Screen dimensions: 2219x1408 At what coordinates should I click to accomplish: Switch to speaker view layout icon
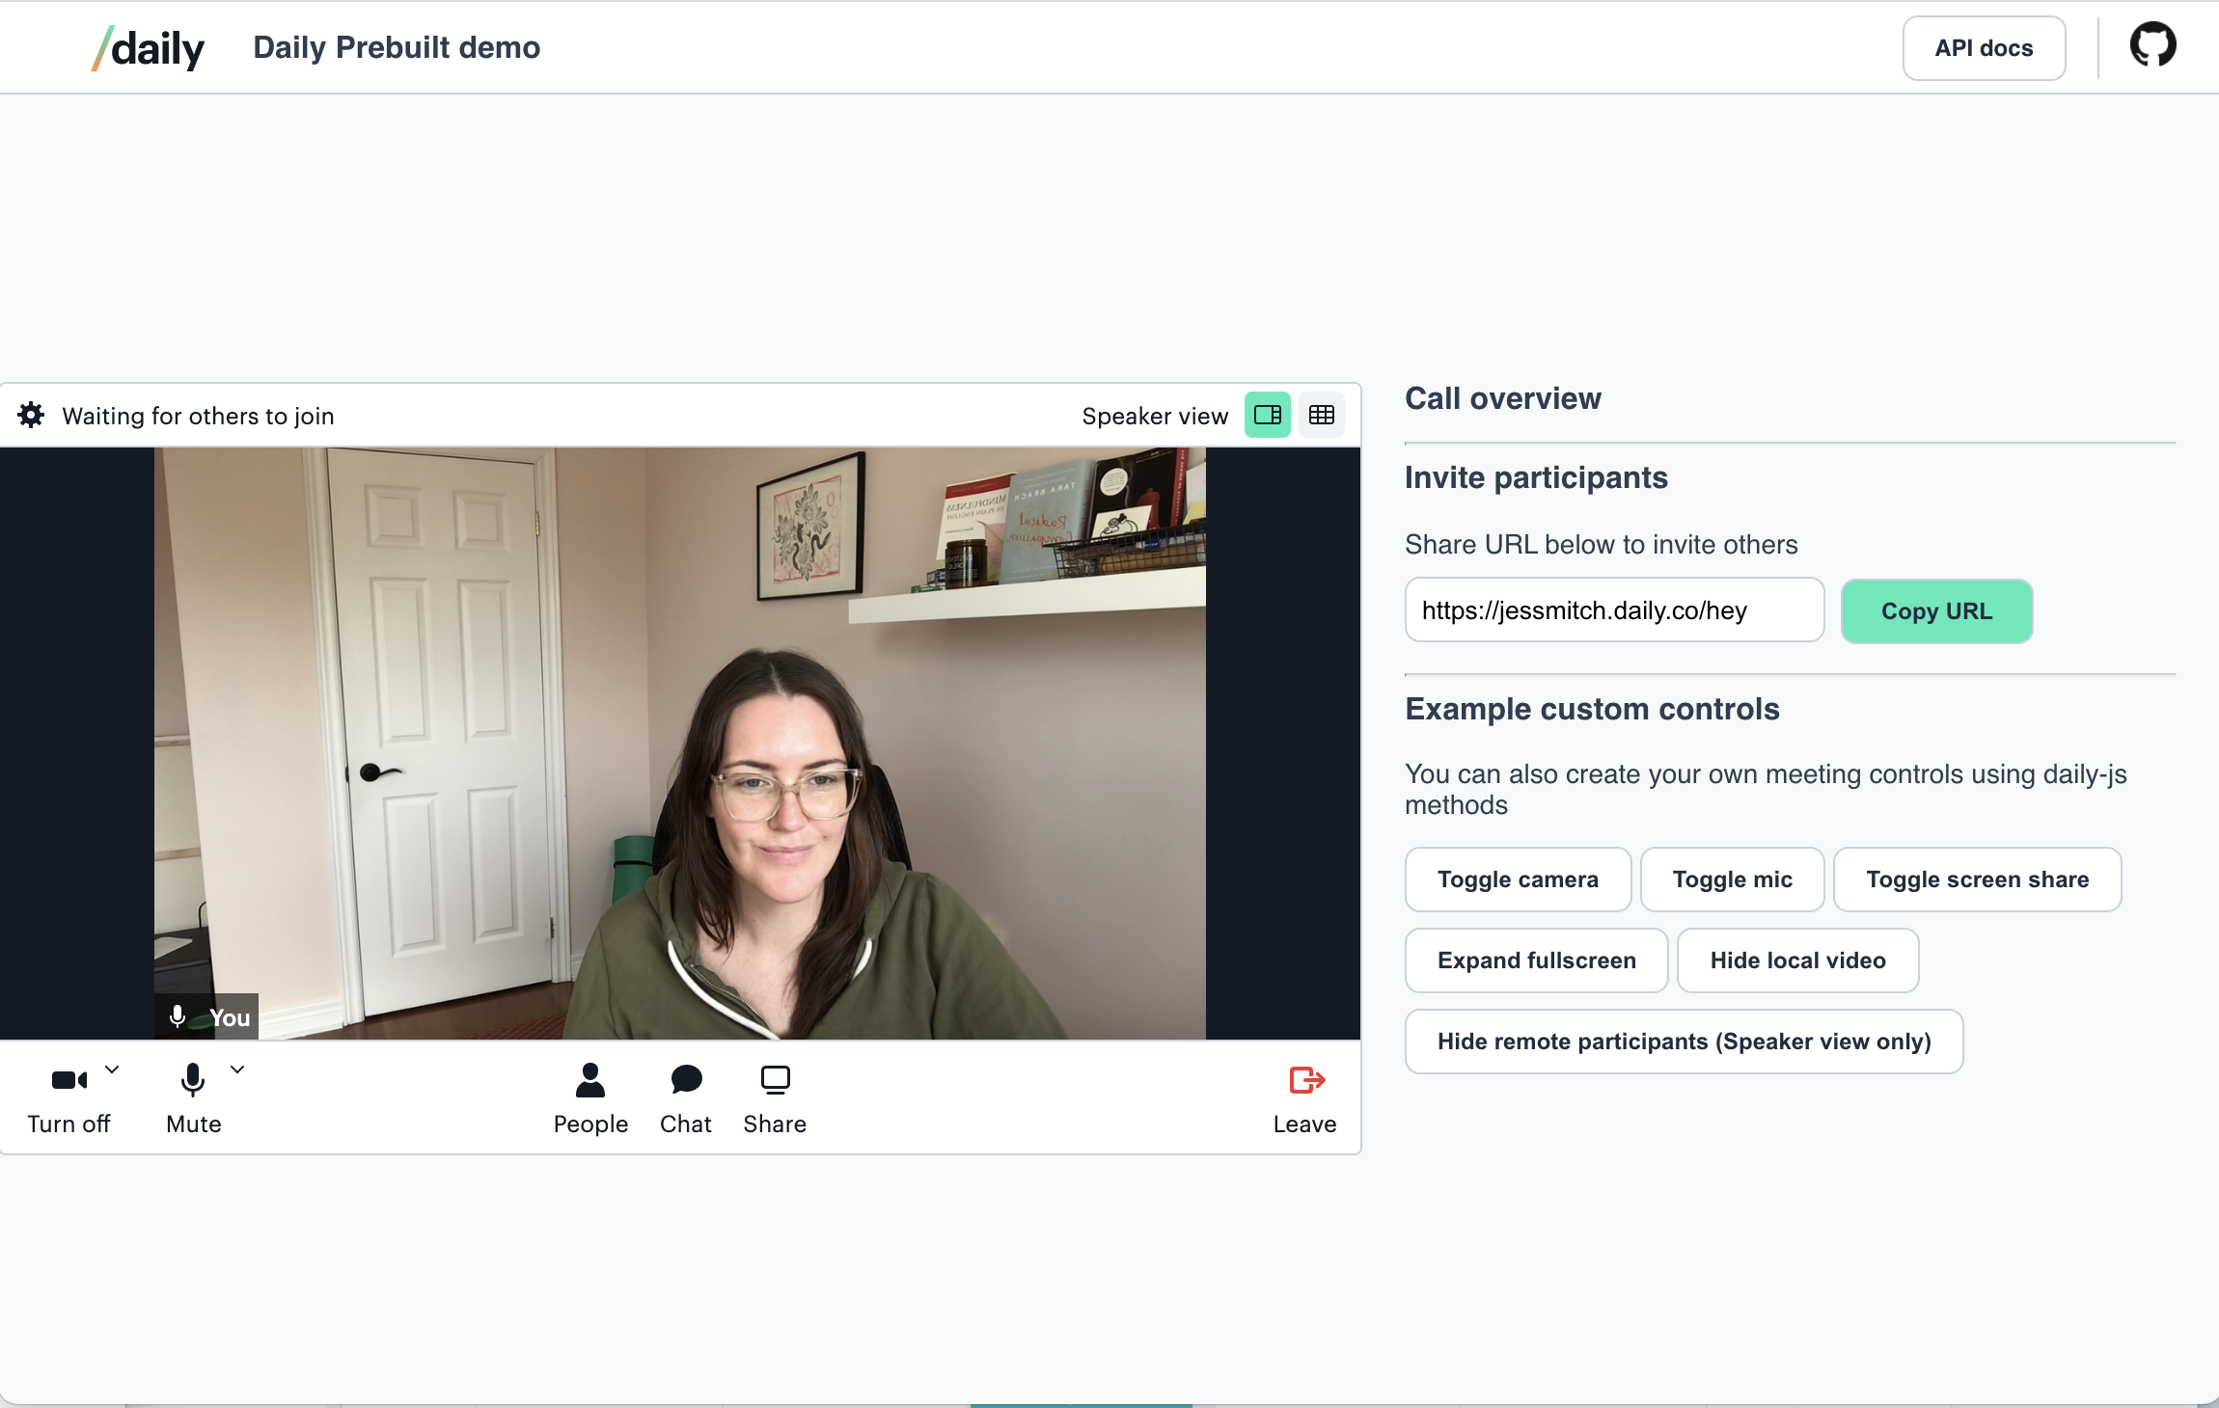pyautogui.click(x=1267, y=416)
